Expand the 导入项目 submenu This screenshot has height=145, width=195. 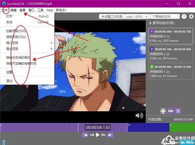pos(27,43)
